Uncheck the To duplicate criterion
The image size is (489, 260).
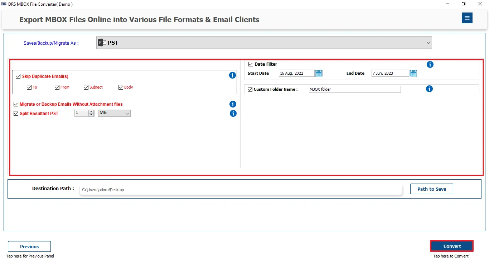tap(29, 87)
